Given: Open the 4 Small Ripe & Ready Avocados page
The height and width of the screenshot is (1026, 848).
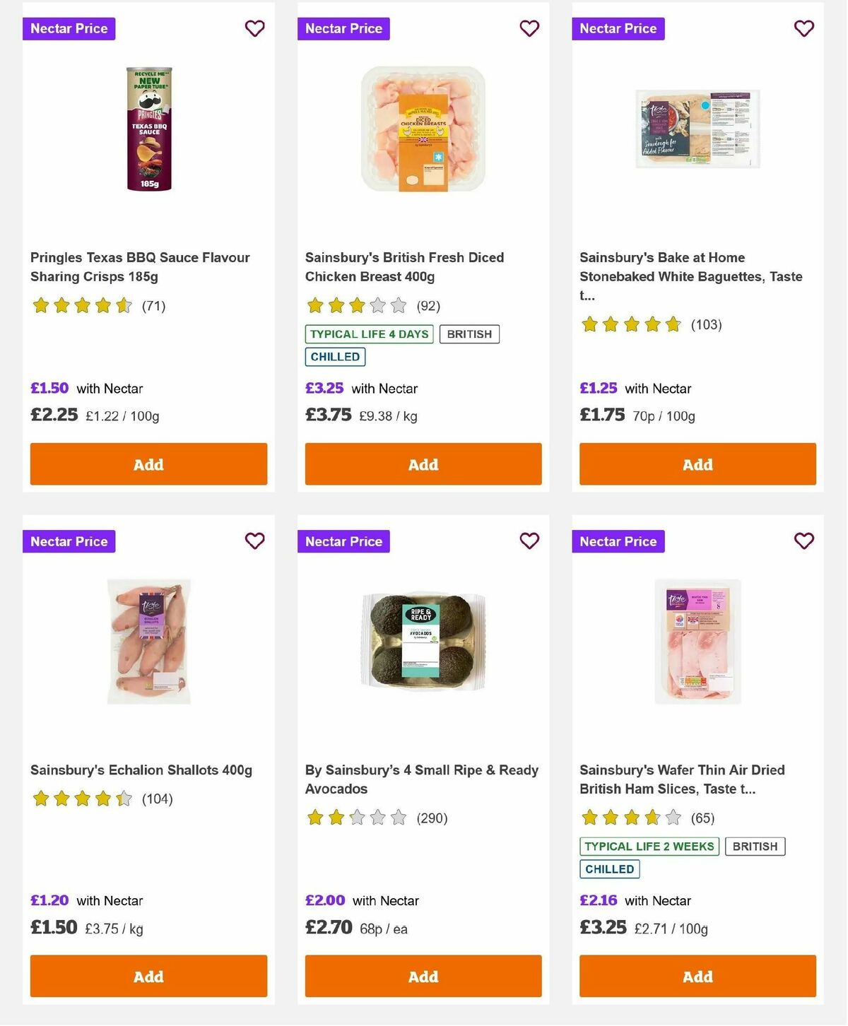Looking at the screenshot, I should click(x=422, y=779).
